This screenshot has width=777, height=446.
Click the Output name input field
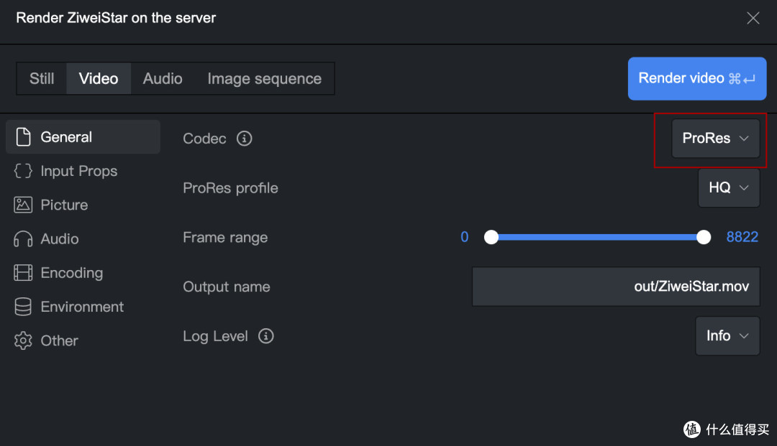point(616,287)
